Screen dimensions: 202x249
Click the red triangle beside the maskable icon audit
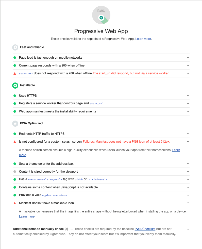(x=15, y=203)
